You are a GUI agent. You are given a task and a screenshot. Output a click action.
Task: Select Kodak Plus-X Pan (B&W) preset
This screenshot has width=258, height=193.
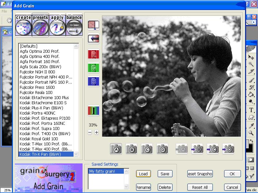click(x=46, y=108)
